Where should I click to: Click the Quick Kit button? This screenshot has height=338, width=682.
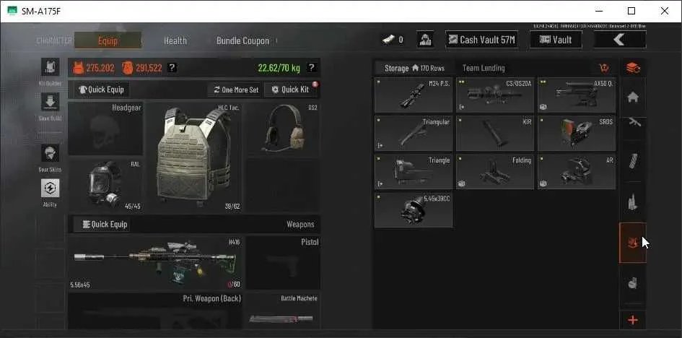click(x=290, y=90)
